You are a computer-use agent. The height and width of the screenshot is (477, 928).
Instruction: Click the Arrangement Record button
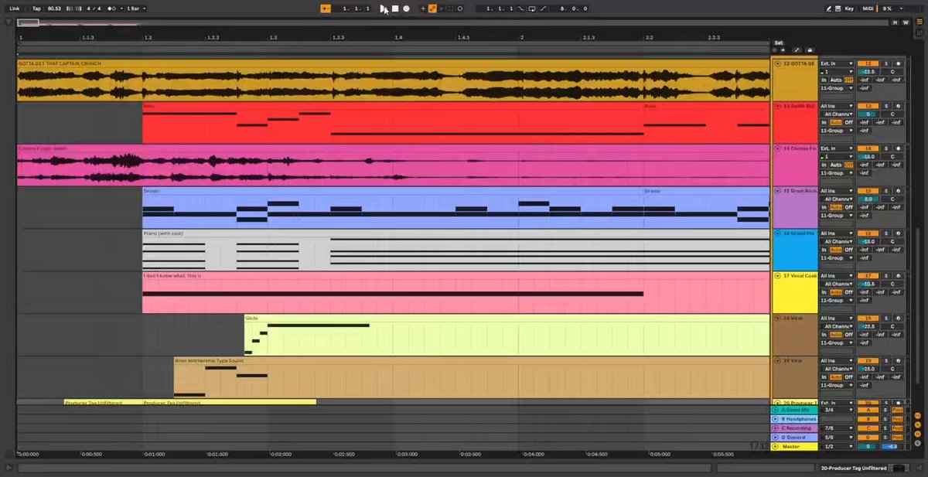(x=406, y=9)
